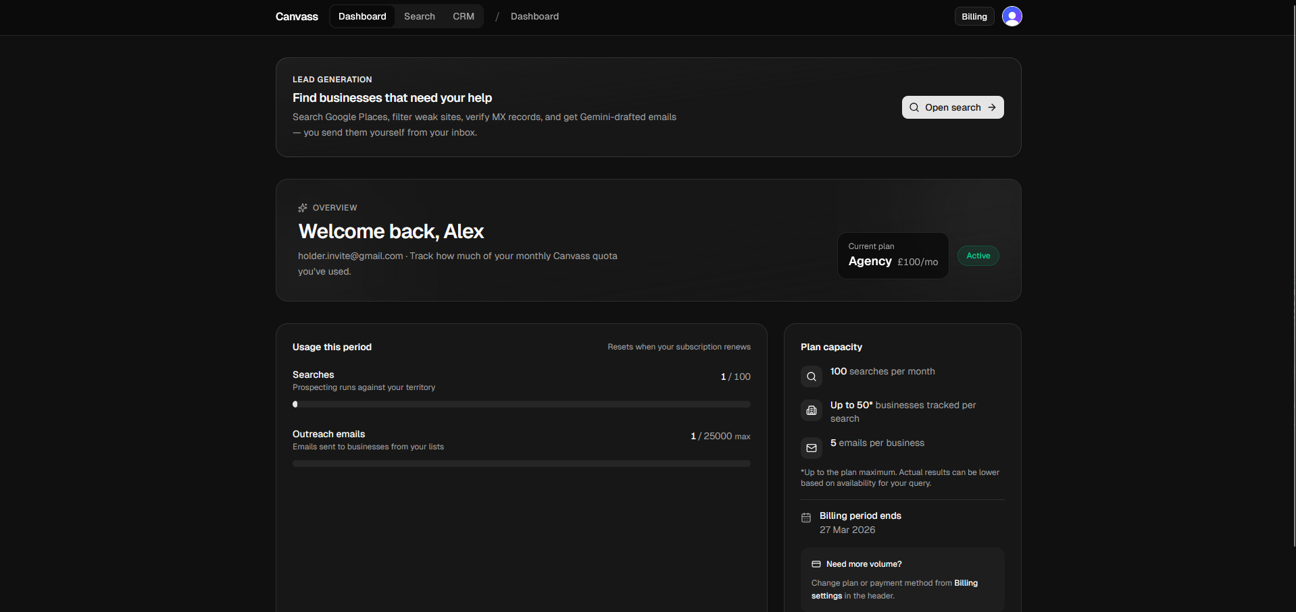Click the sparkle icon beside OVERVIEW
This screenshot has height=612, width=1296.
[302, 208]
